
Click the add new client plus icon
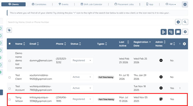pyautogui.click(x=178, y=22)
